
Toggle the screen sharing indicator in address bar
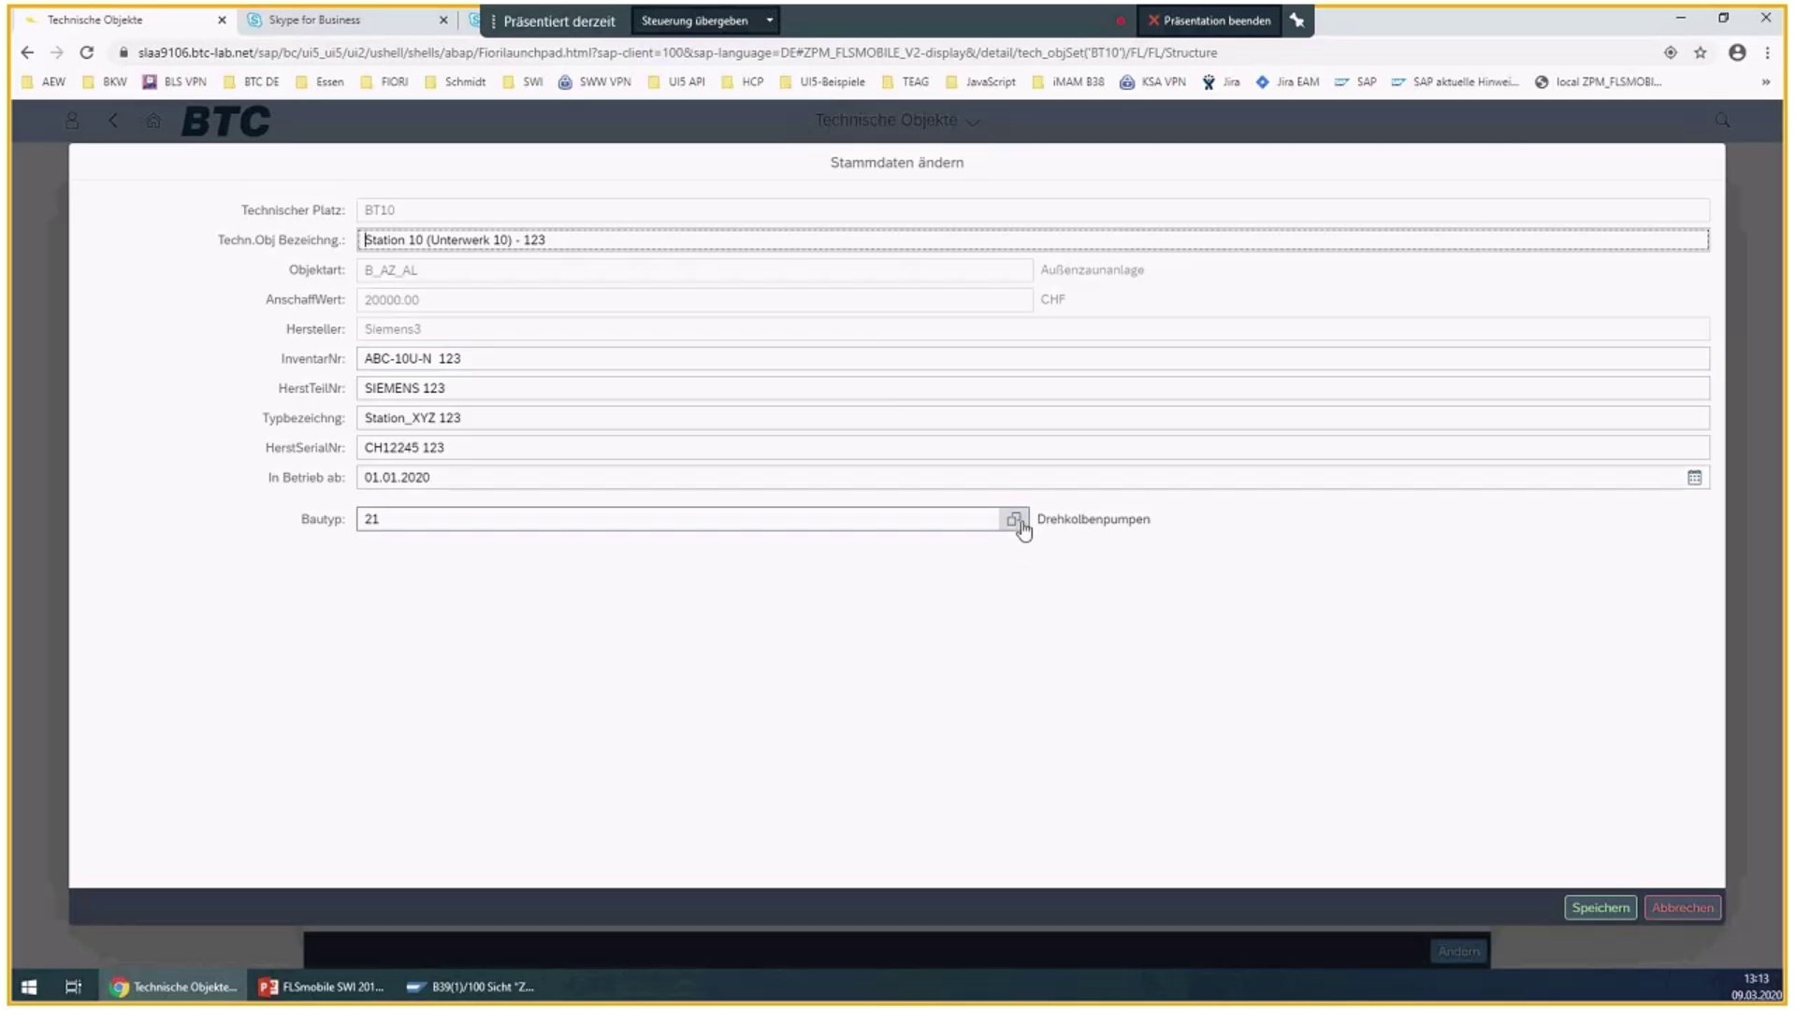pos(1672,53)
